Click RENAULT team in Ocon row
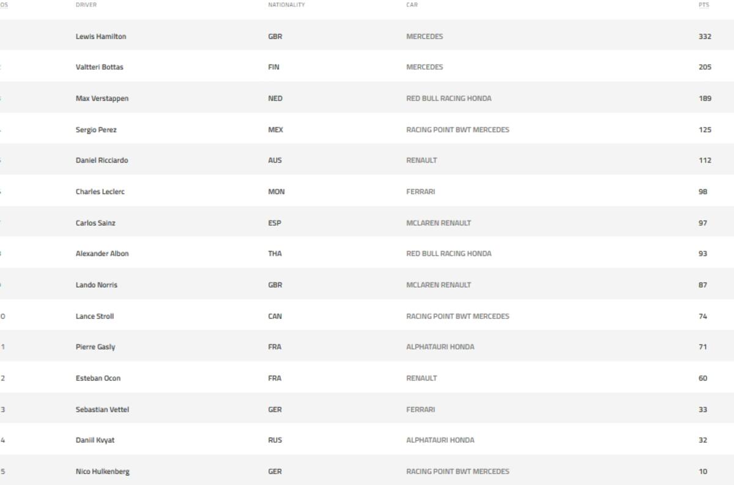This screenshot has height=485, width=734. pos(421,378)
